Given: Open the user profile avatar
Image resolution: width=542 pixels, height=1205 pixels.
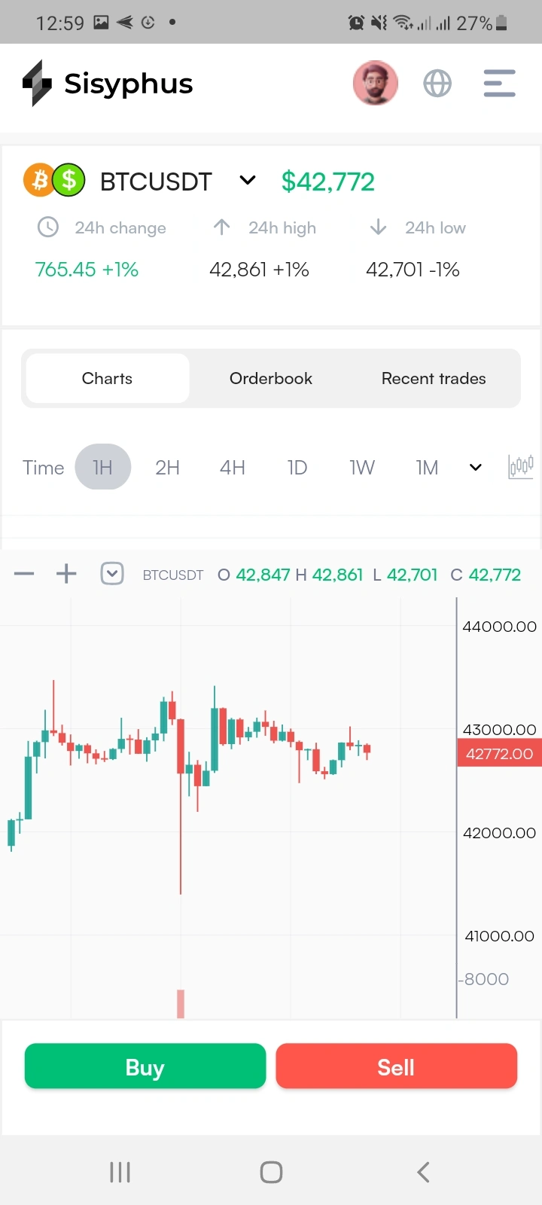Looking at the screenshot, I should (376, 83).
